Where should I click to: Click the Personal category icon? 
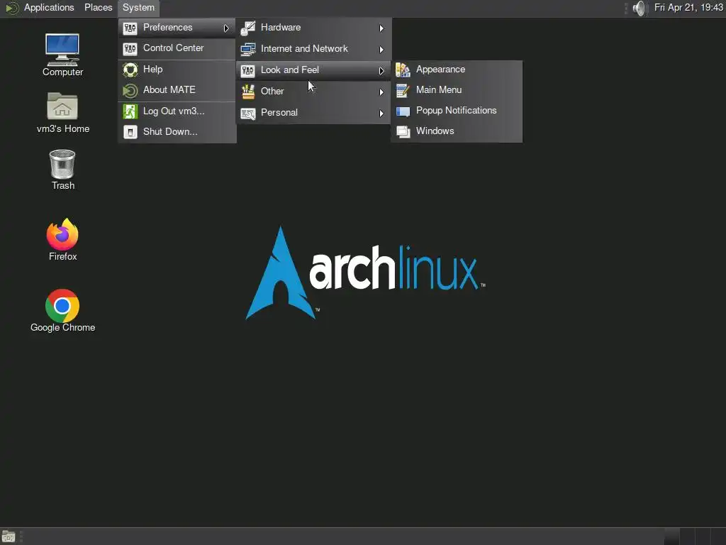click(248, 113)
